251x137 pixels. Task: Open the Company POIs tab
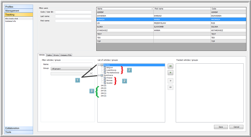tap(66, 55)
